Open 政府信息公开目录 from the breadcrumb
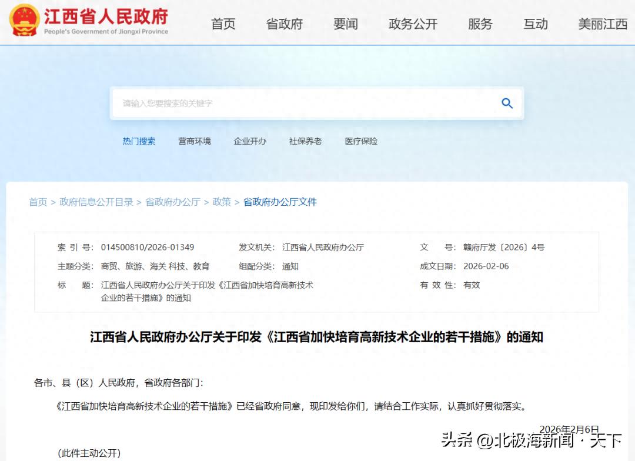Viewport: 635px width, 461px height. pyautogui.click(x=92, y=202)
